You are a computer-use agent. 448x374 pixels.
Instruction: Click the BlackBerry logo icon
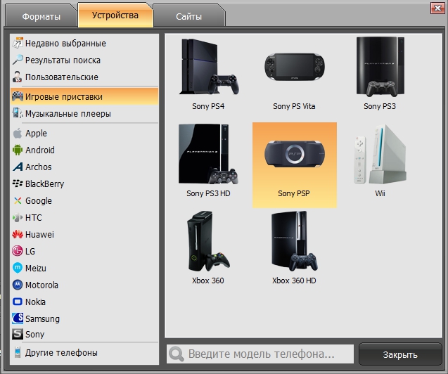pos(18,183)
